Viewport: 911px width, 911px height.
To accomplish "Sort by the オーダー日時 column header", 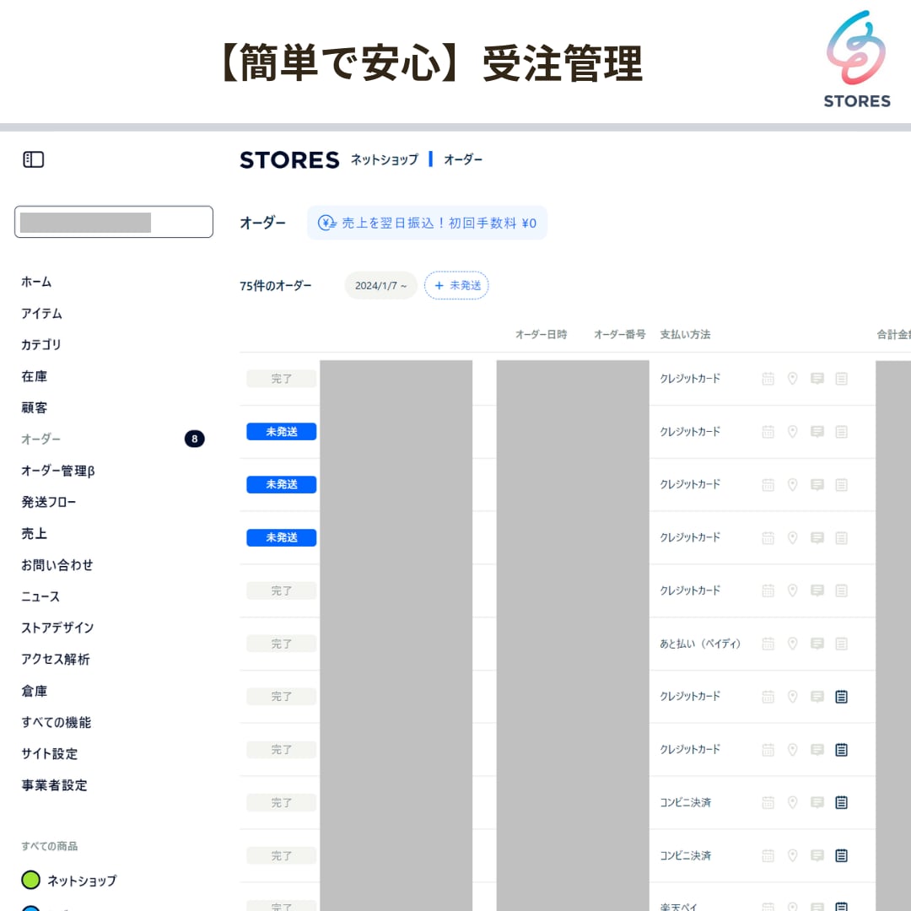I will coord(541,334).
